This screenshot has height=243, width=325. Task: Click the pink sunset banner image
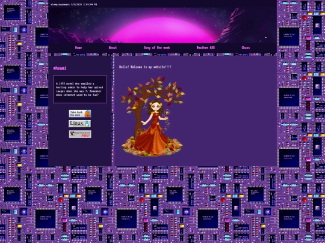click(162, 25)
